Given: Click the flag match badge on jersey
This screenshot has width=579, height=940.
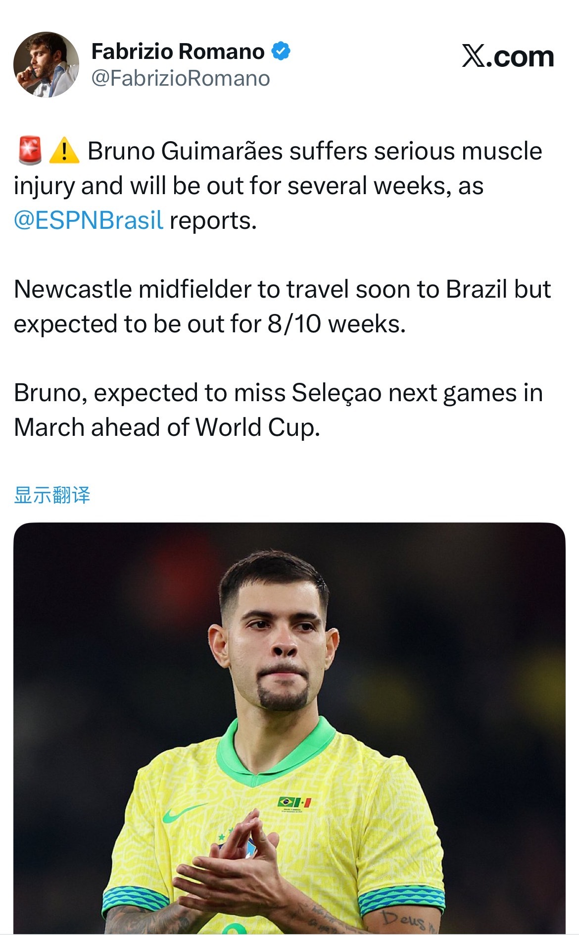Looking at the screenshot, I should pos(294,802).
